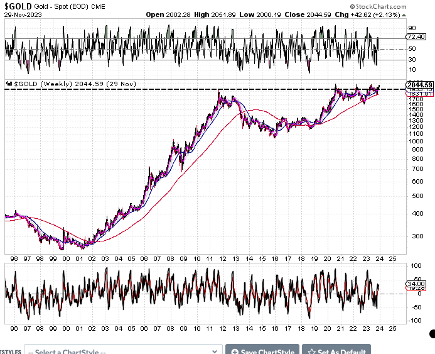This screenshot has height=354, width=435.
Task: Click the $GOLD (Weekly) legend text
Action: (x=39, y=84)
